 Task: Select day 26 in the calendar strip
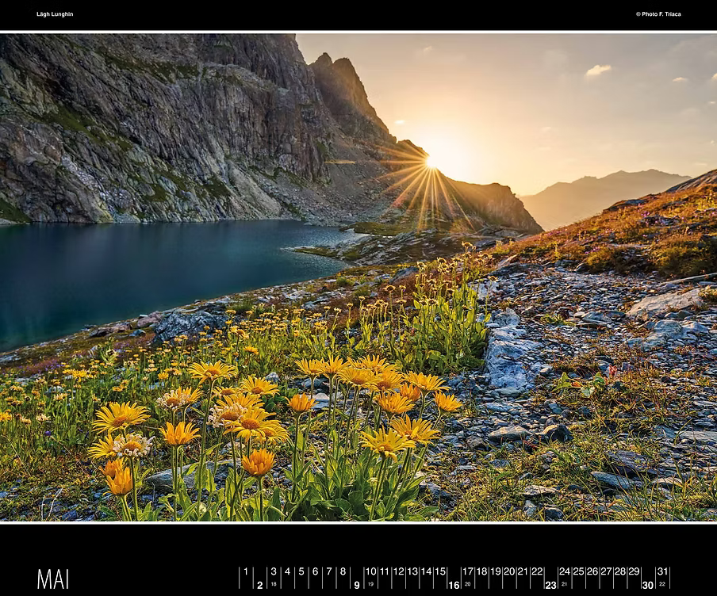pos(592,571)
